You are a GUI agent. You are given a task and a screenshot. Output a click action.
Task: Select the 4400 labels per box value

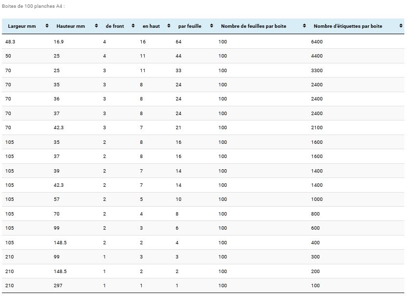click(x=317, y=56)
